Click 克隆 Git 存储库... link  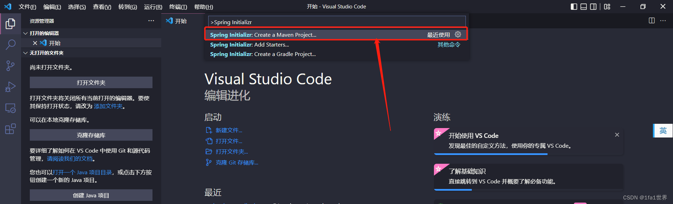[x=237, y=162]
